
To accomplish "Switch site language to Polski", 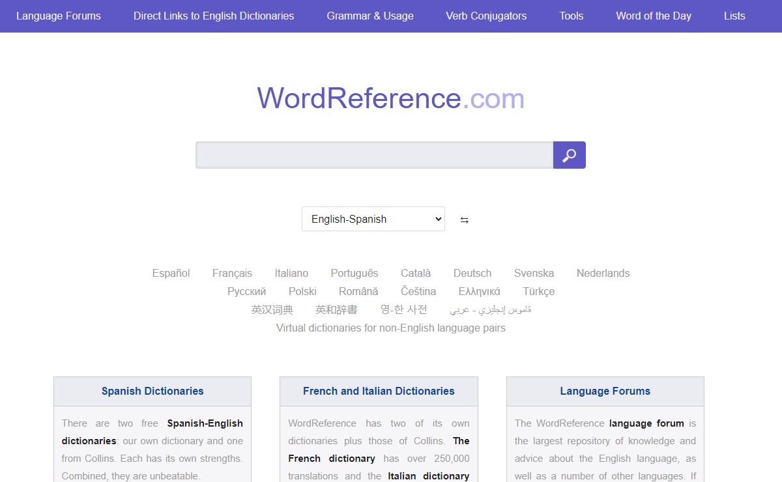I will pos(302,291).
